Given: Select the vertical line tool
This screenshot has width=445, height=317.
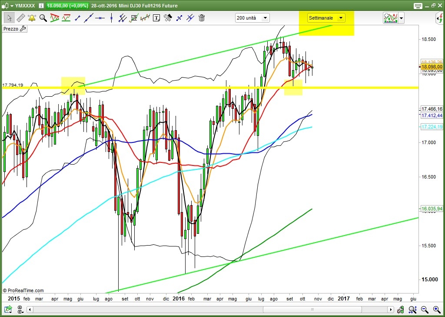Looking at the screenshot, I should (111, 18).
